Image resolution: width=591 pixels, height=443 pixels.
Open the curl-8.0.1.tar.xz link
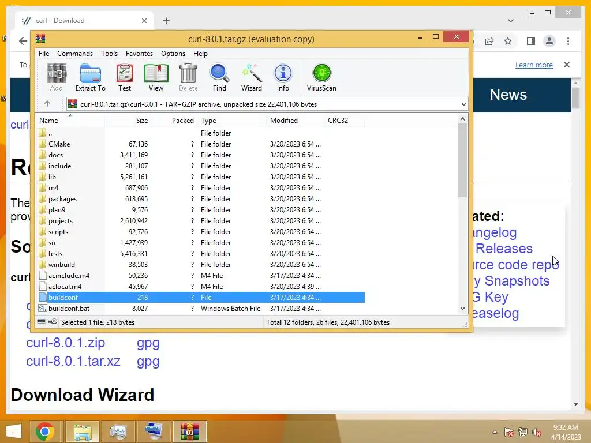(73, 361)
